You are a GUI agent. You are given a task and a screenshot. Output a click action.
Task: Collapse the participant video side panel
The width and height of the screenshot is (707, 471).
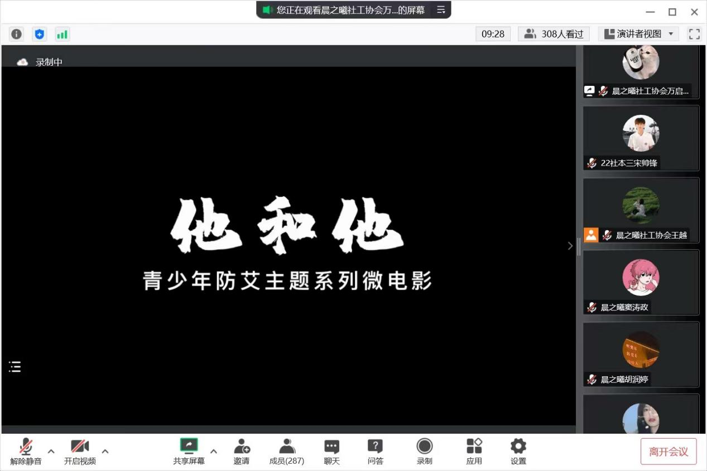tap(570, 246)
